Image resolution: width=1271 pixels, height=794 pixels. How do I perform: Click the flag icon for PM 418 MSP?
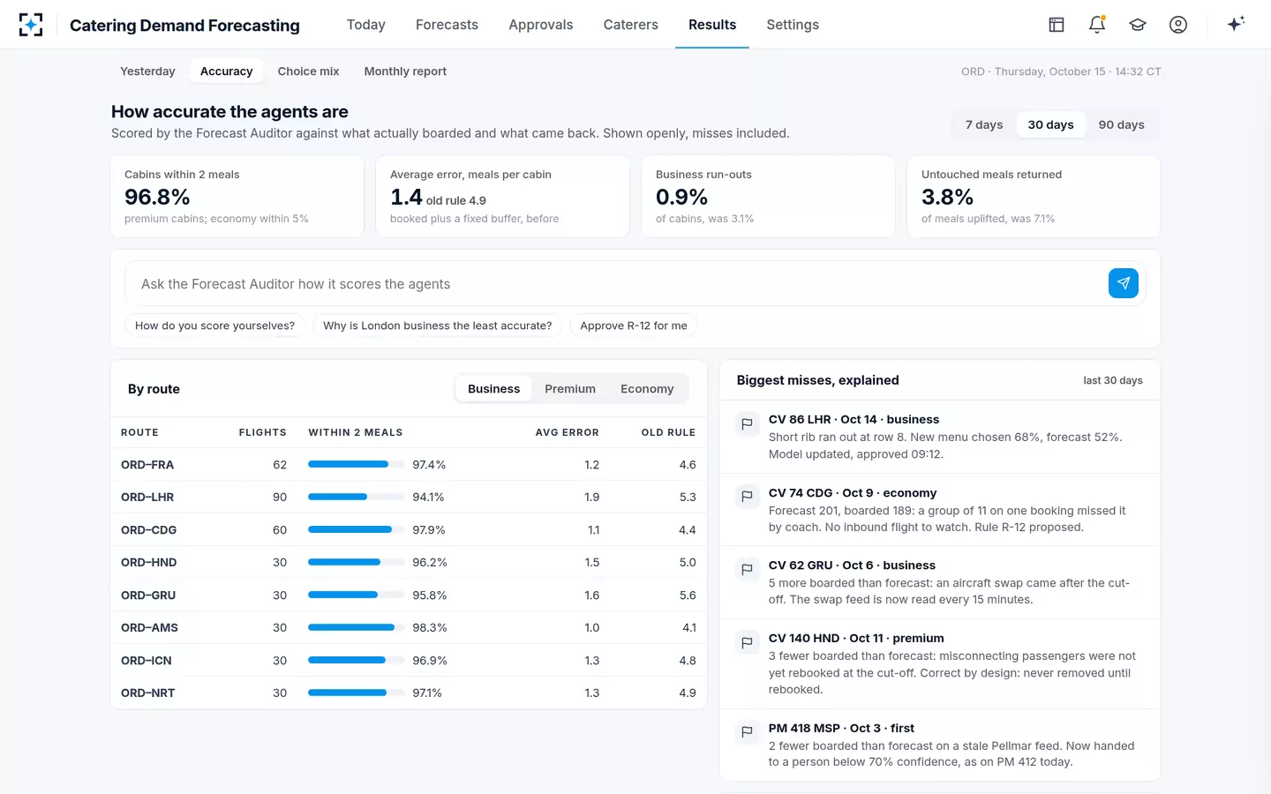(x=747, y=733)
